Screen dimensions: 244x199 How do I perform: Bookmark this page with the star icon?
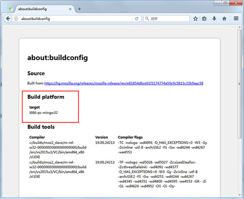[196, 19]
